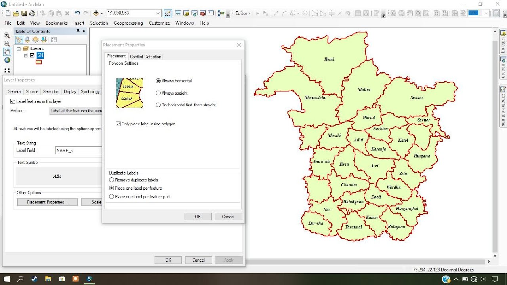Open the Catalog window toolbar icon
Screen dimensions: 507x285
[x=186, y=13]
